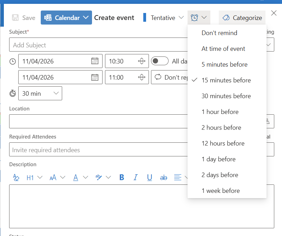
Task: Click the H1 heading style icon
Action: tap(31, 177)
